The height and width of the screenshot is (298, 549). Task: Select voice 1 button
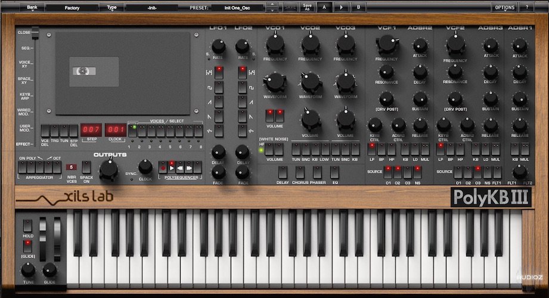tap(132, 131)
